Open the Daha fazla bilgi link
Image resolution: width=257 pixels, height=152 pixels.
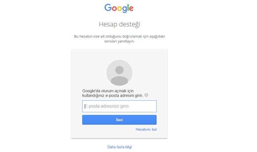point(119,147)
